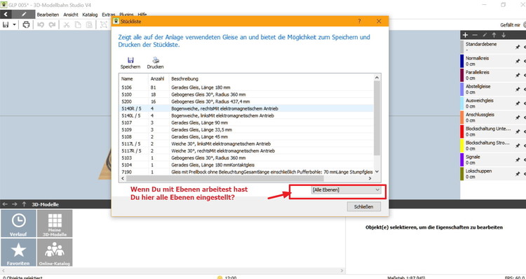Click the left arrow in 3D-Modelle bar
The height and width of the screenshot is (279, 526).
pyautogui.click(x=5, y=204)
